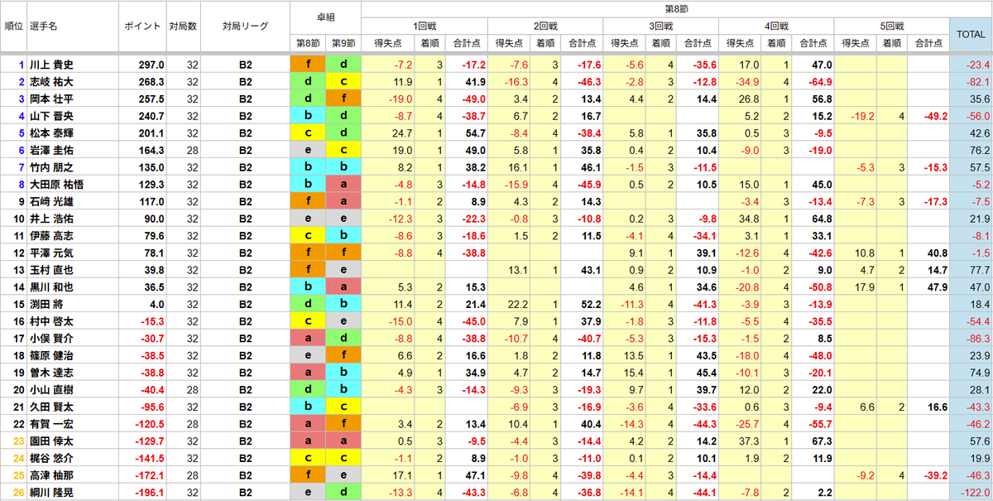This screenshot has width=993, height=501.
Task: Click player name 村中 啓太
Action: [x=51, y=321]
